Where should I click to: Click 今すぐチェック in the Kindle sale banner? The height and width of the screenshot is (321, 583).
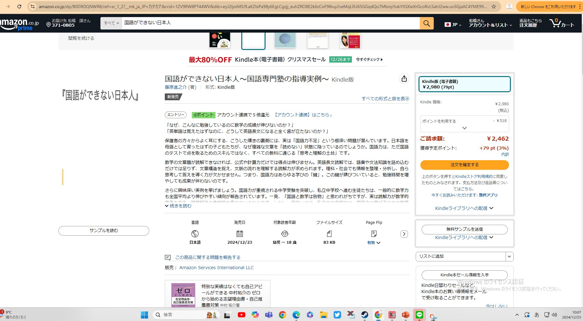(x=369, y=60)
